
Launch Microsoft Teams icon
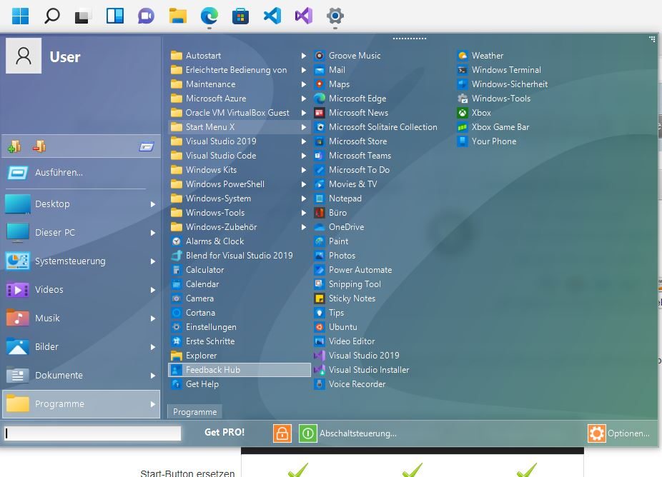pyautogui.click(x=320, y=156)
